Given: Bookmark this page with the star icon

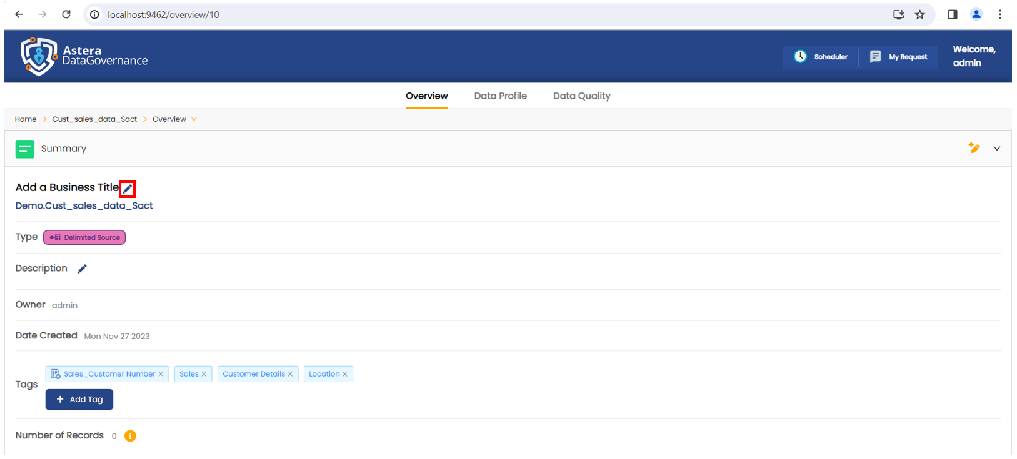Looking at the screenshot, I should coord(920,14).
